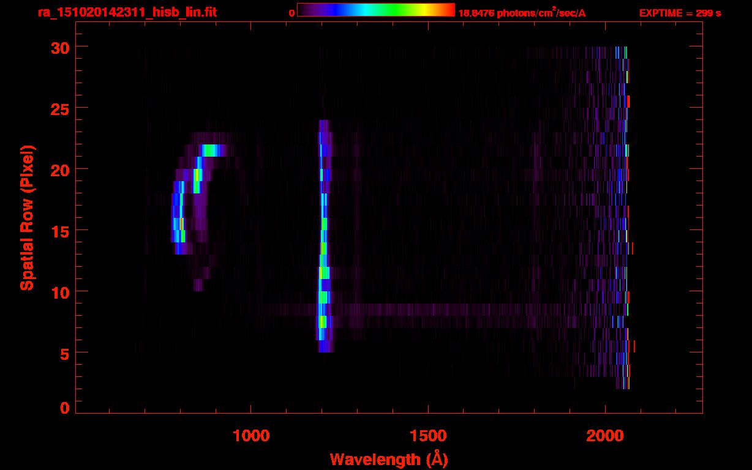Click the y-axis tick label 15

59,231
